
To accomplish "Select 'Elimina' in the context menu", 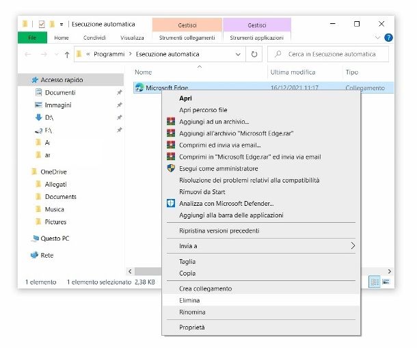I will (x=261, y=300).
